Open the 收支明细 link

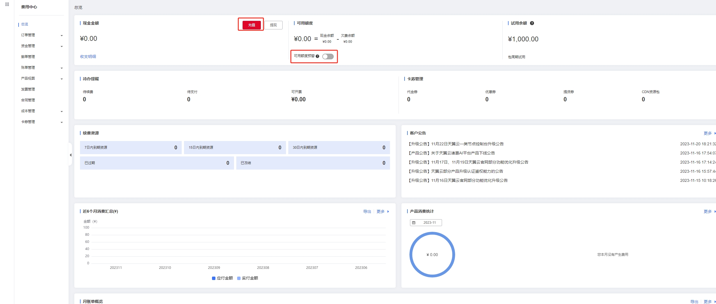[88, 57]
